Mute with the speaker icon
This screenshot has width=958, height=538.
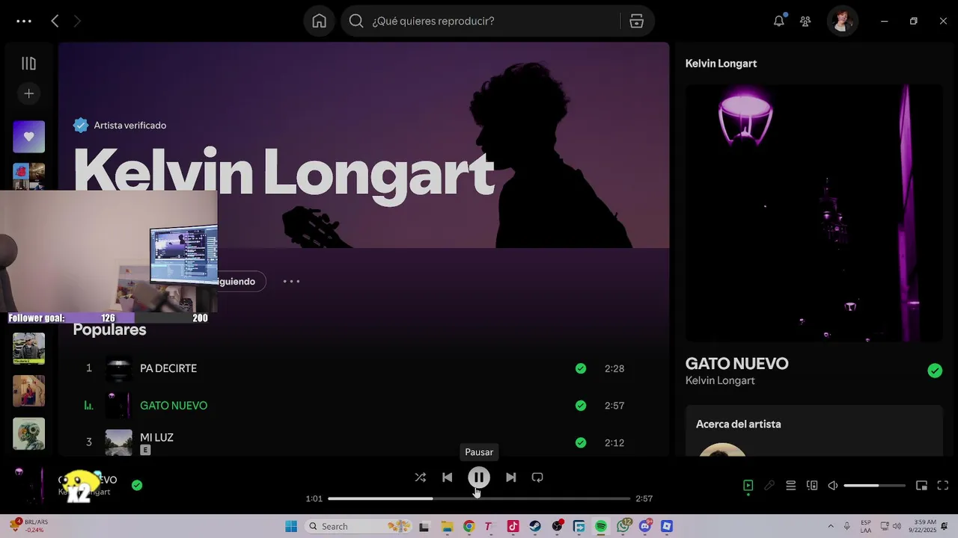(x=832, y=486)
